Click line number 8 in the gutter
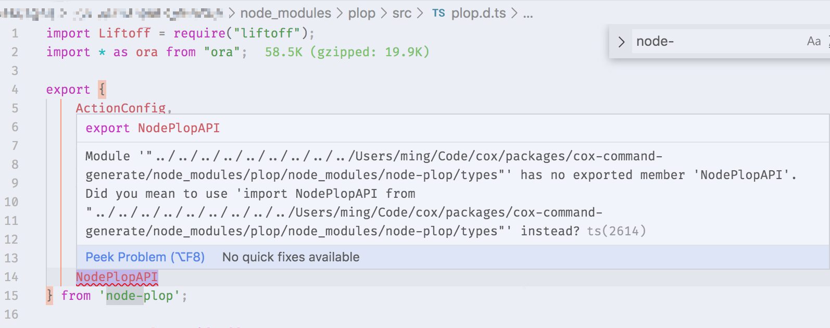The width and height of the screenshot is (830, 328). [x=15, y=165]
